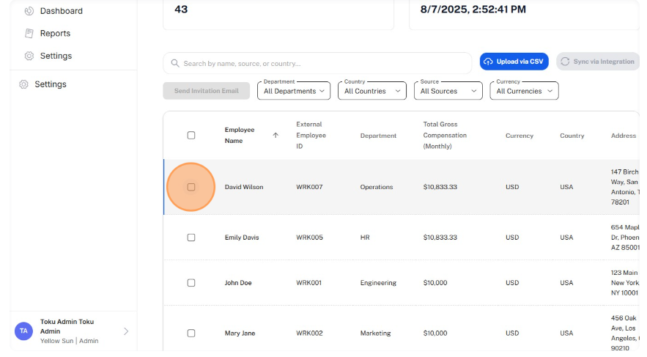The image size is (647, 357).
Task: Check the David Wilson row checkbox
Action: [x=191, y=187]
